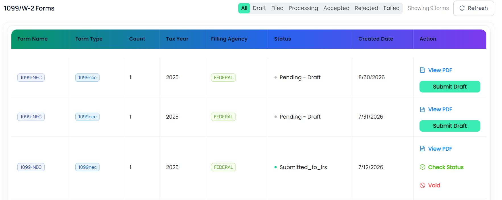The width and height of the screenshot is (502, 200).
Task: Click the 1099-NEC tag in the 8/30/2026 row
Action: point(31,77)
